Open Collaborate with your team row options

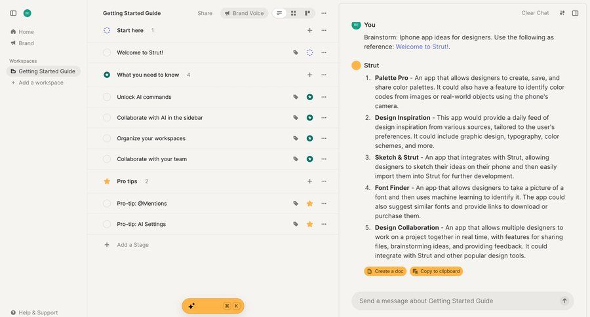324,159
